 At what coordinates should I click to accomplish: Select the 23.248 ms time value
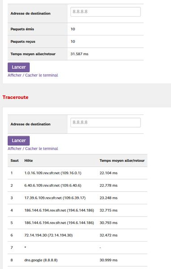tap(109, 198)
